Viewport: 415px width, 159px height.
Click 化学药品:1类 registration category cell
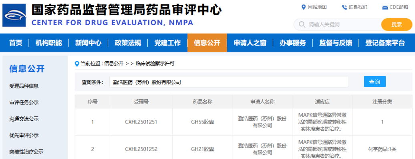[x=382, y=149]
